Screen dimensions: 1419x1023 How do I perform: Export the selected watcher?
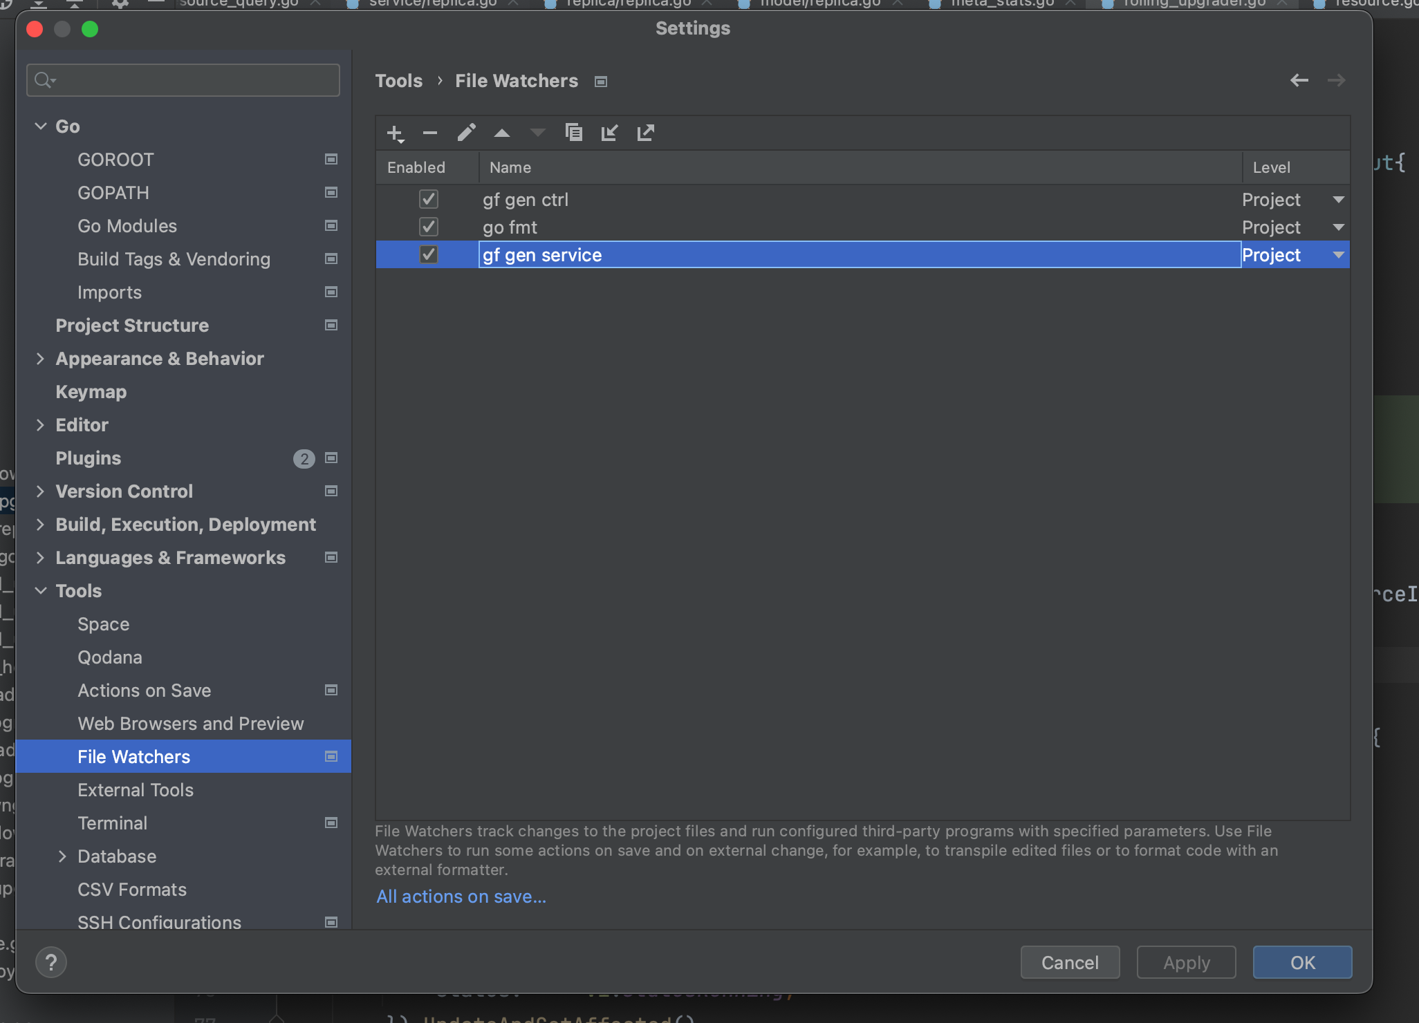(645, 133)
